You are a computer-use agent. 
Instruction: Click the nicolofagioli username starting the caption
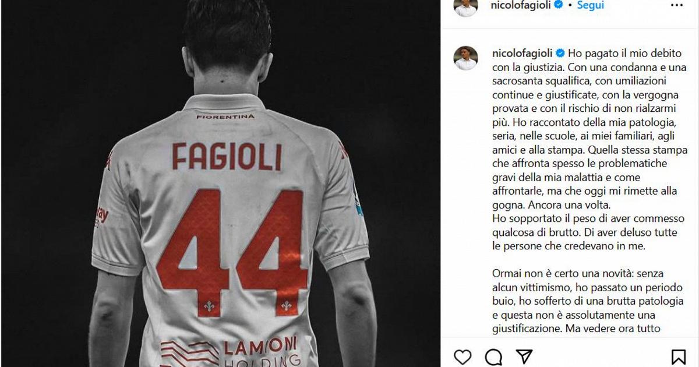(x=523, y=52)
